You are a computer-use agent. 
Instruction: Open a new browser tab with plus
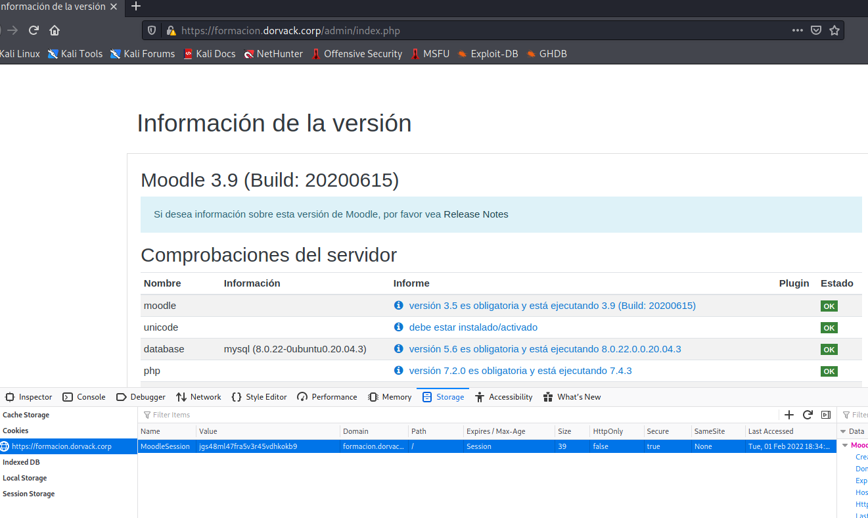(136, 7)
